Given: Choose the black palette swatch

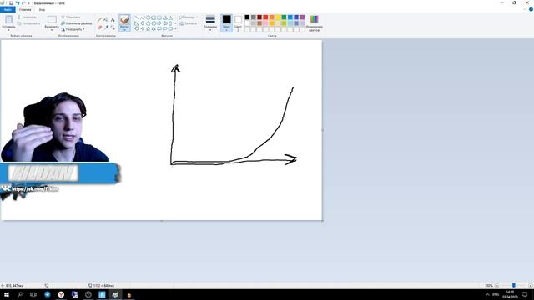Looking at the screenshot, I should point(247,17).
